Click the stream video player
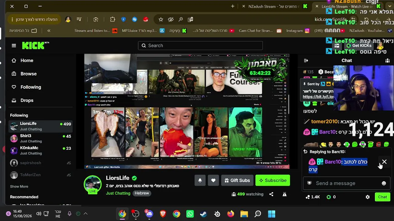Viewport: 394px width, 221px height. [187, 111]
